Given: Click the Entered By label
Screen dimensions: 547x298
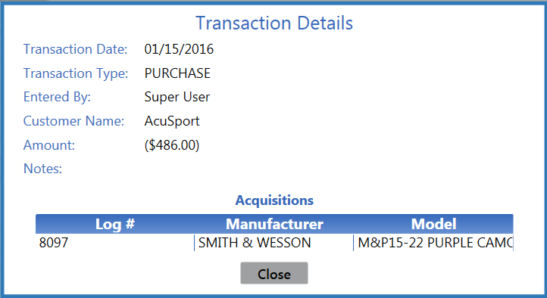Looking at the screenshot, I should click(58, 97).
